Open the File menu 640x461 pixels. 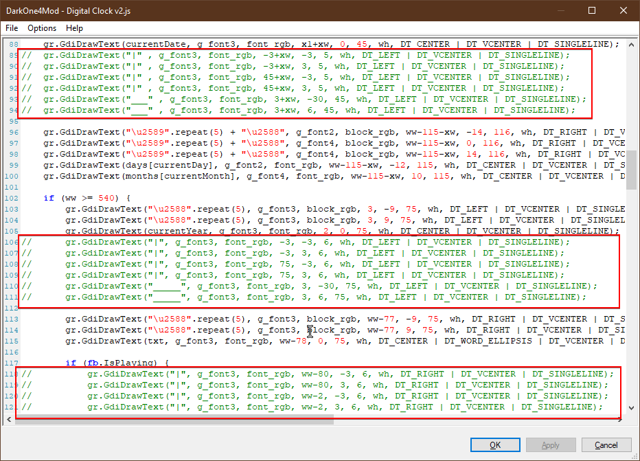(x=12, y=28)
